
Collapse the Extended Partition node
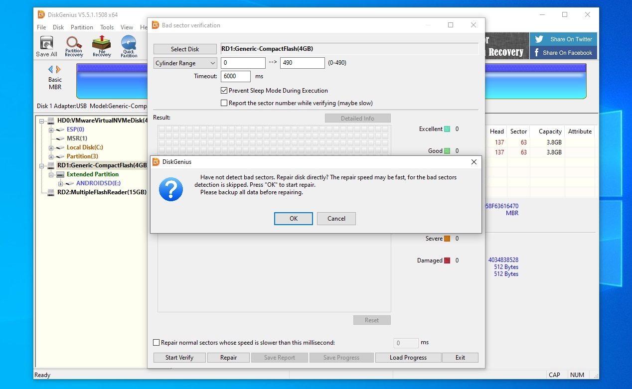click(51, 174)
